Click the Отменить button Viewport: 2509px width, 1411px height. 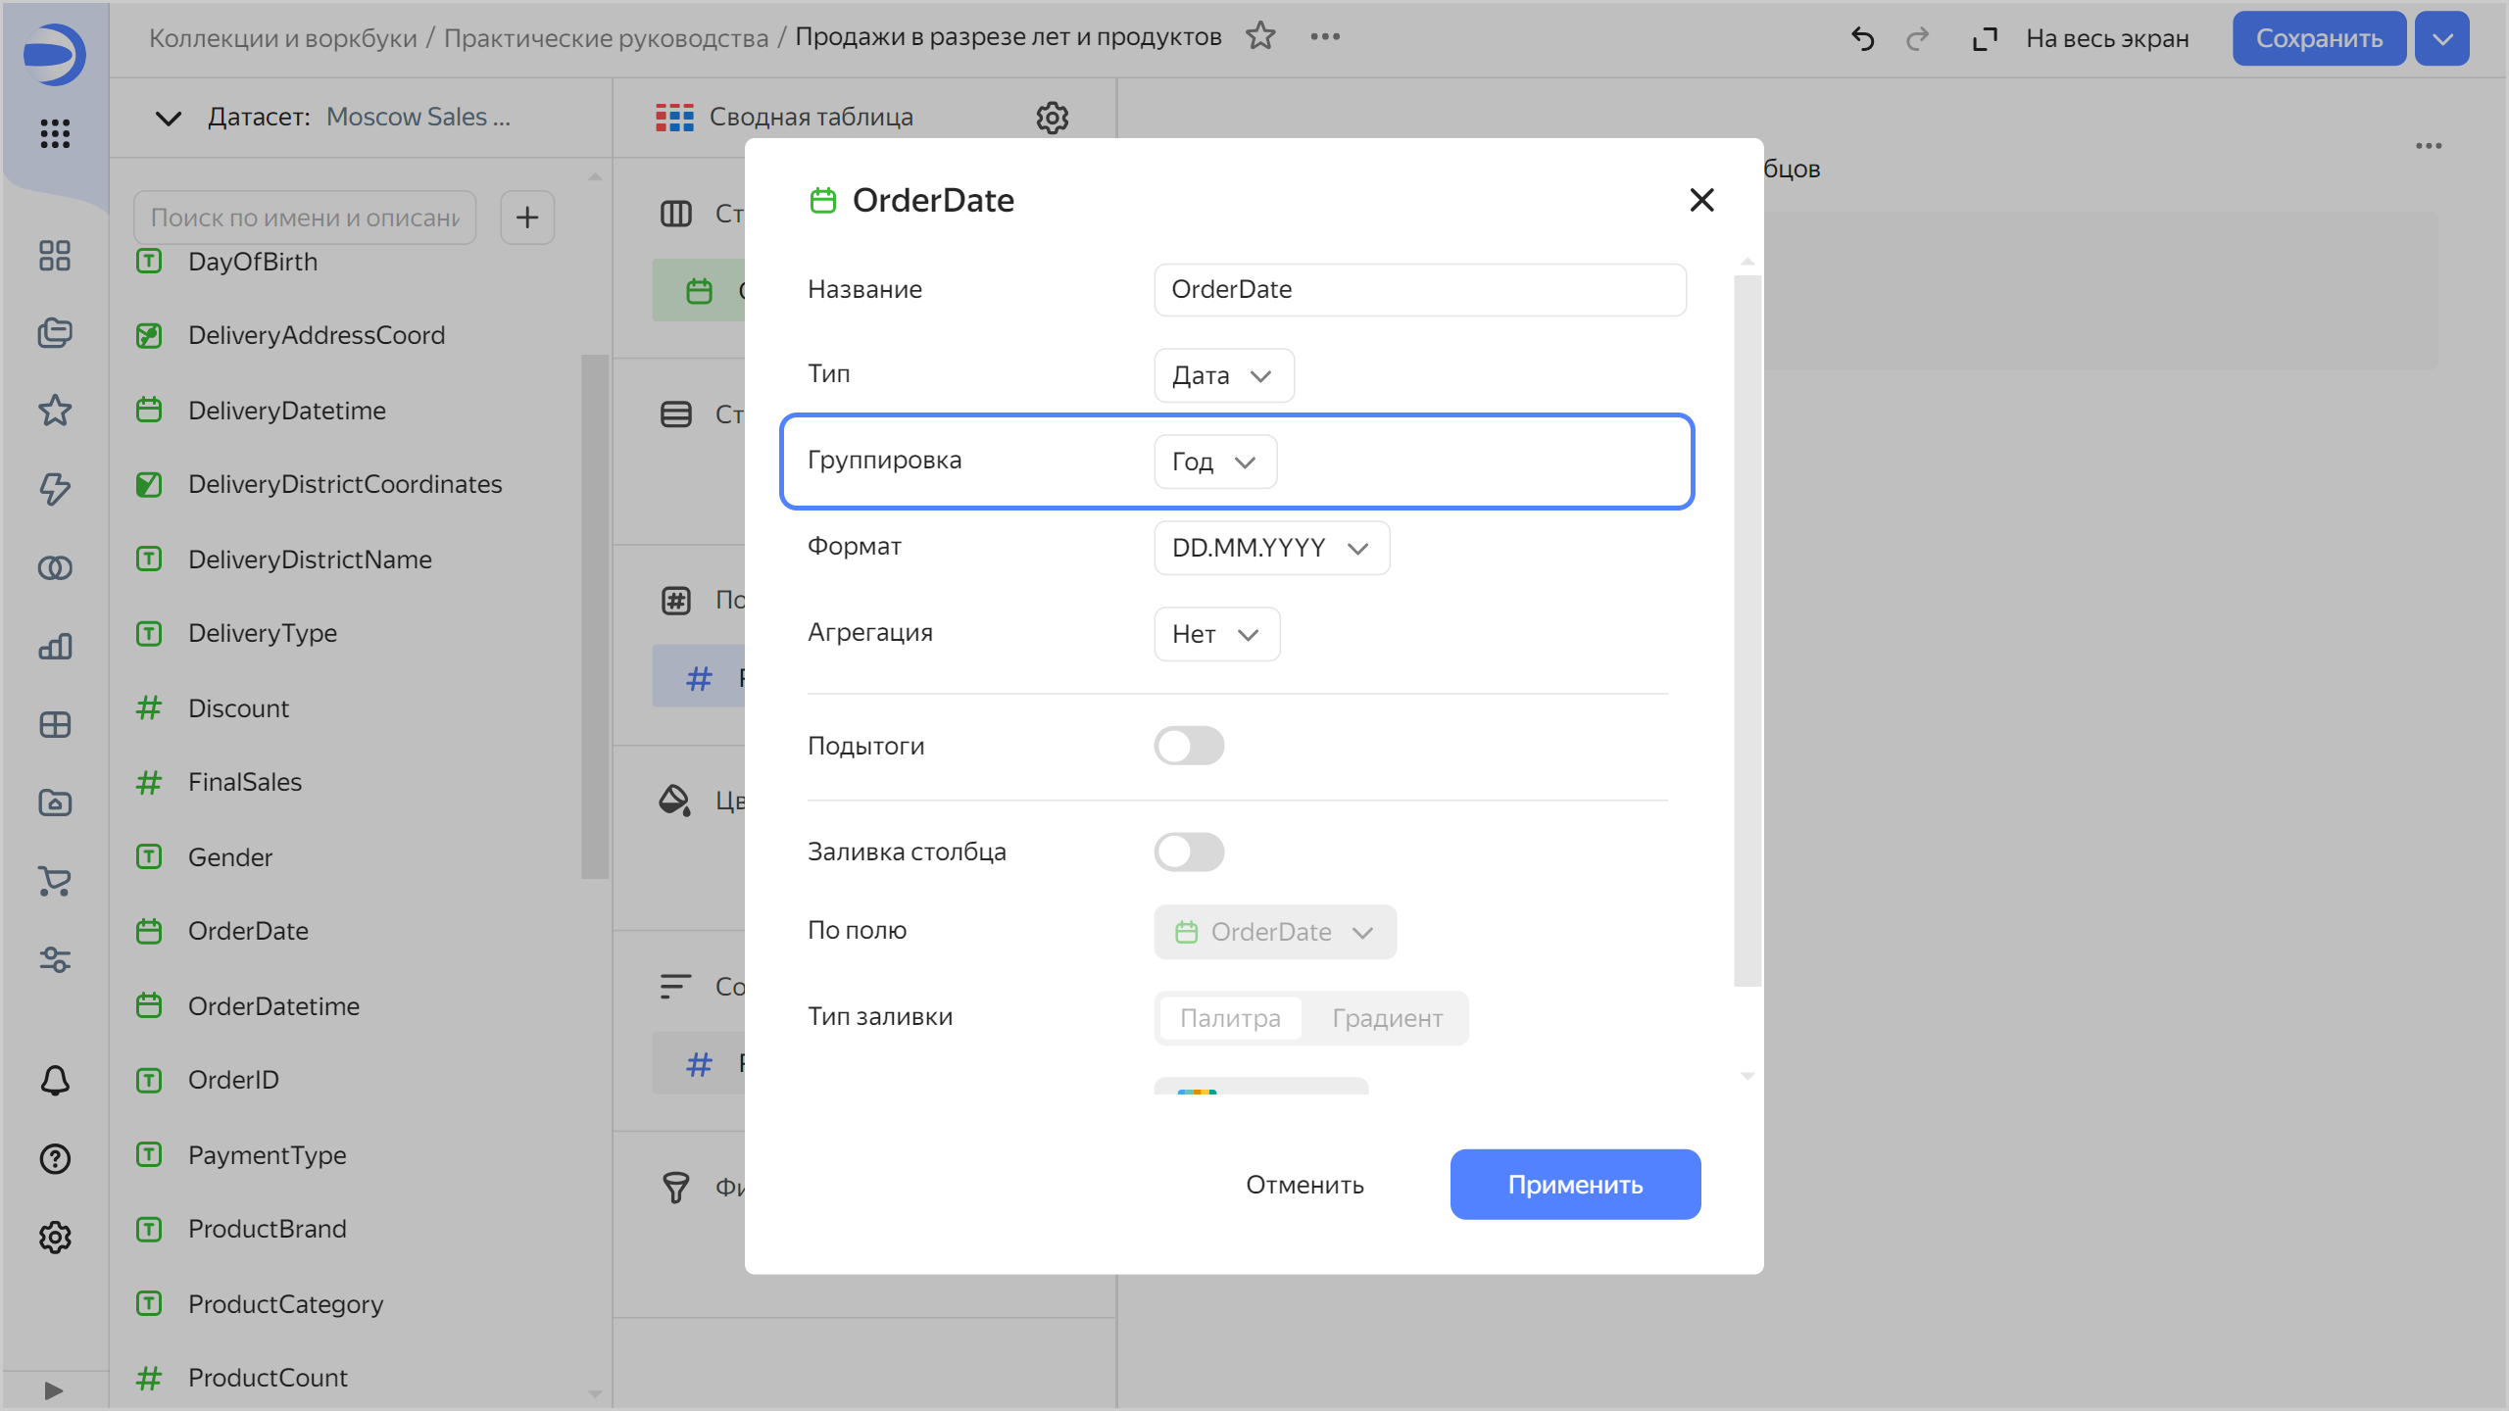pyautogui.click(x=1304, y=1185)
